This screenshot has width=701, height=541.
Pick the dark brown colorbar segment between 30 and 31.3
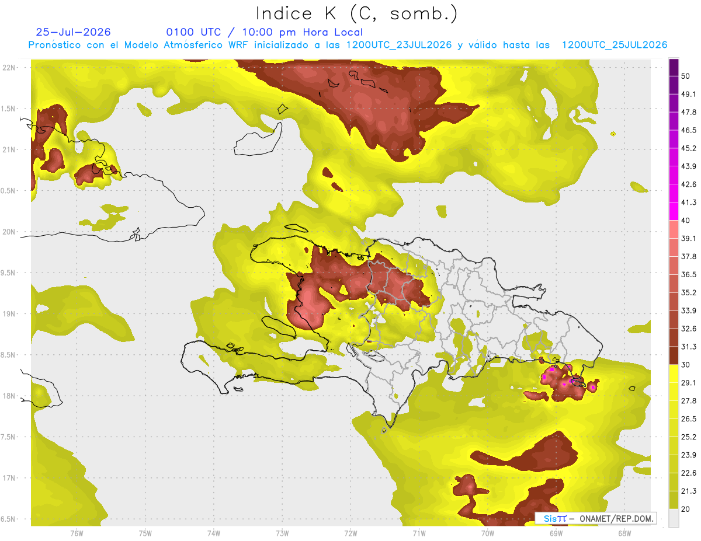click(x=674, y=355)
